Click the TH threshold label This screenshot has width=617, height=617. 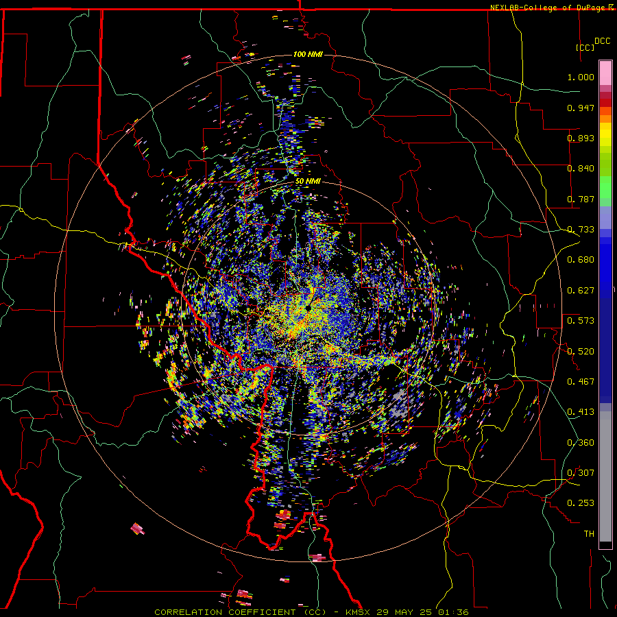589,534
